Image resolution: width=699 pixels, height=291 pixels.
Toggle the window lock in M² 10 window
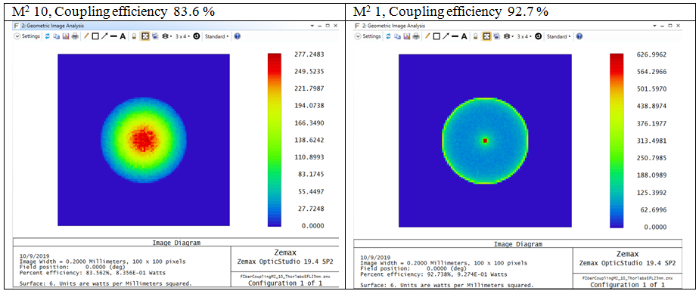(134, 36)
